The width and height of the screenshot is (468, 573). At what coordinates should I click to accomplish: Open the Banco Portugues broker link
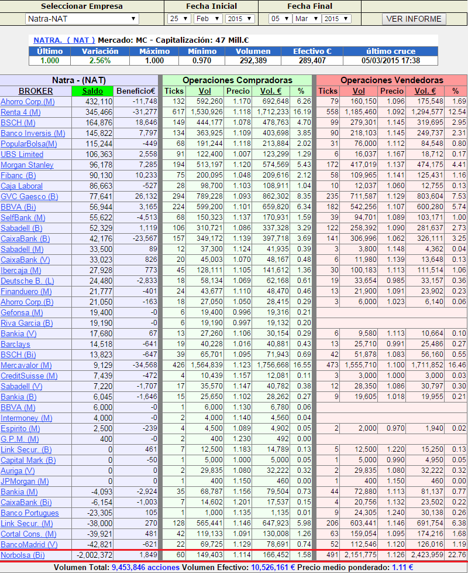tap(30, 513)
